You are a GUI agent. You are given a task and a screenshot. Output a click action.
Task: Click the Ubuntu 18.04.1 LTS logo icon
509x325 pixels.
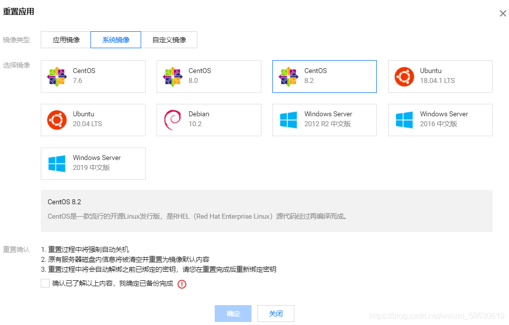(404, 77)
